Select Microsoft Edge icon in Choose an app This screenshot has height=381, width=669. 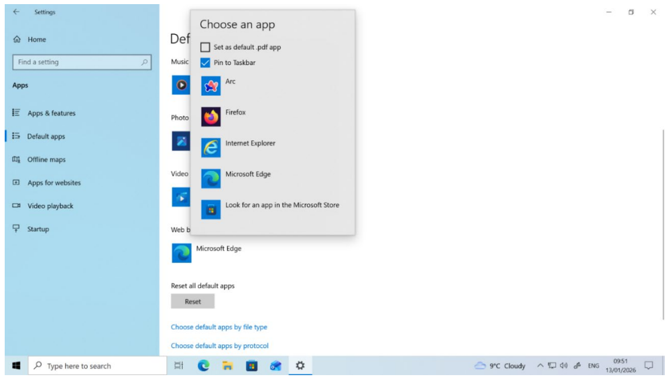(211, 178)
